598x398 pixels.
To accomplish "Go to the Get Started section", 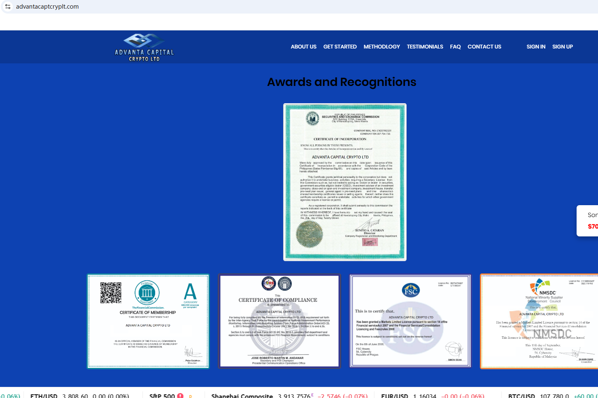I will (x=340, y=47).
